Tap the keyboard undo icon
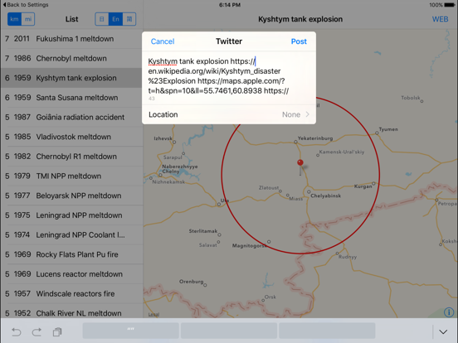The height and width of the screenshot is (343, 458). 17,332
